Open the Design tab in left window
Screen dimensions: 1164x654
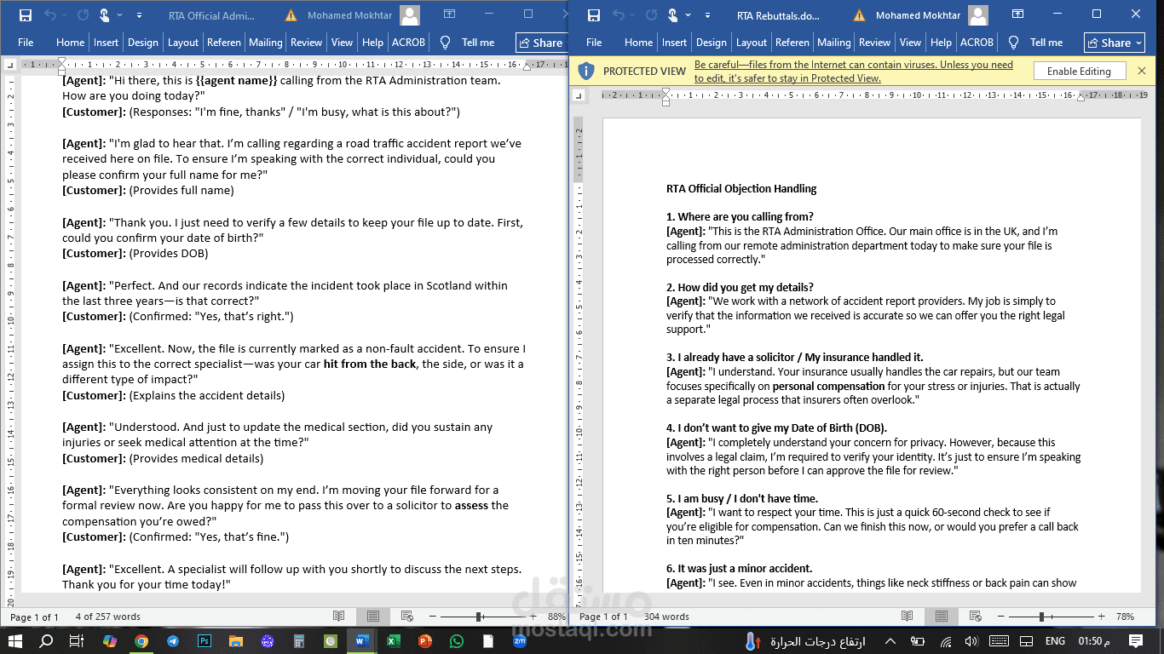(x=143, y=43)
